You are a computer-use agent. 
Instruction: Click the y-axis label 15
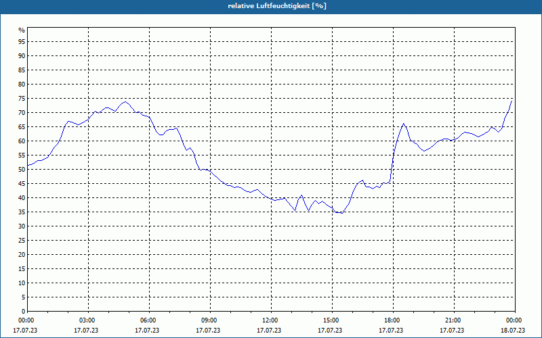click(x=22, y=268)
